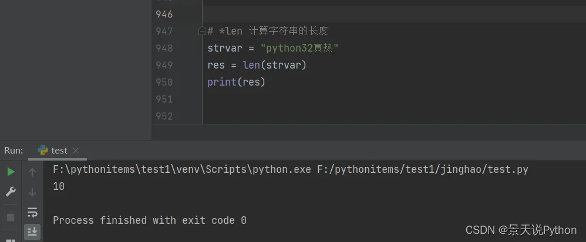Close the test run tab
This screenshot has height=242, width=586.
(76, 151)
